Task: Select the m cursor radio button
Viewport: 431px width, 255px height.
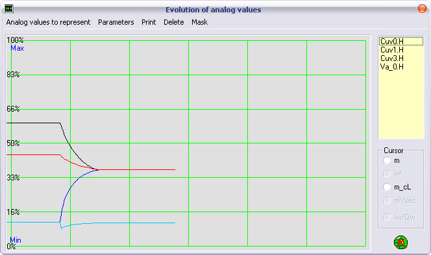Action: click(387, 160)
